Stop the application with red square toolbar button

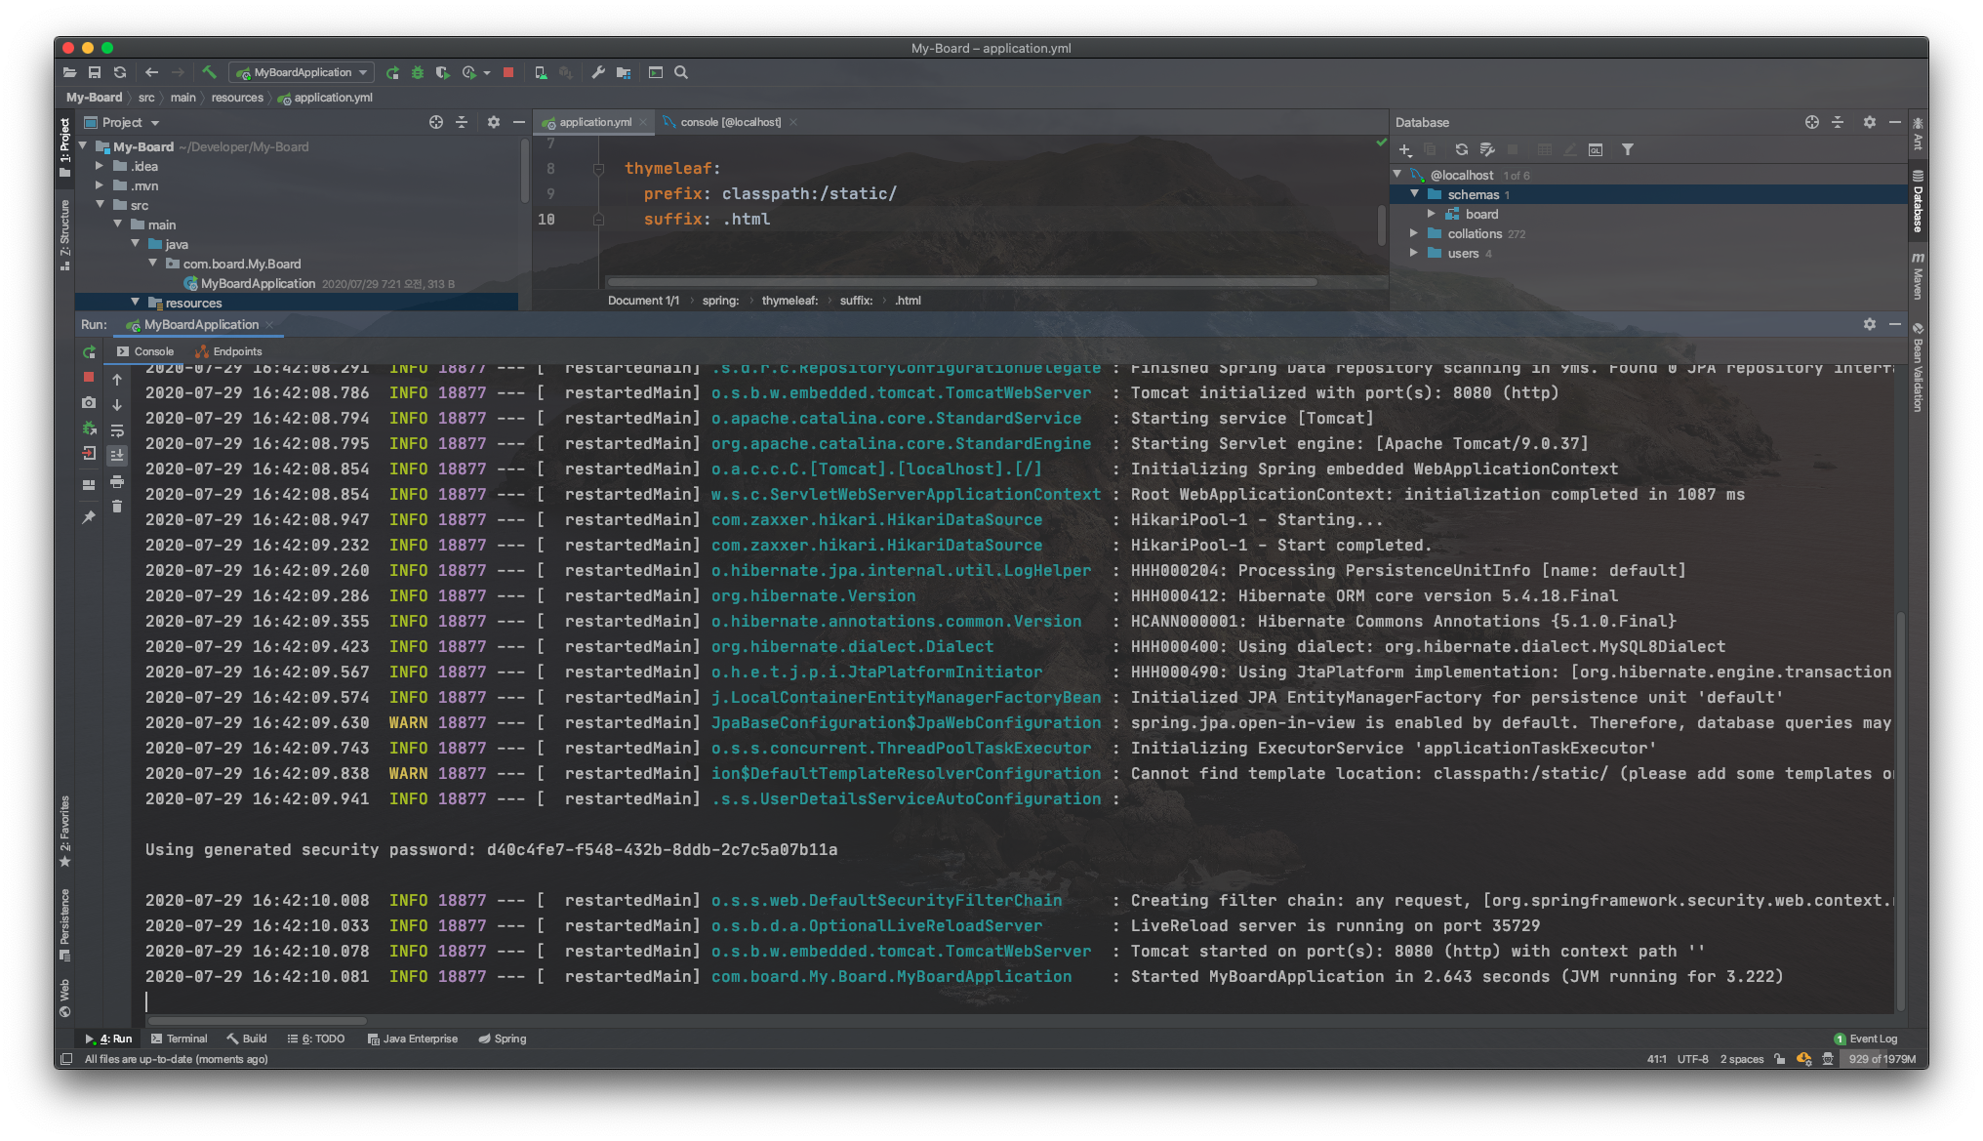tap(508, 72)
